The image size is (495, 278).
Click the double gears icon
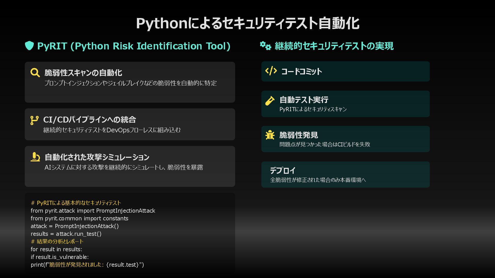pos(265,46)
